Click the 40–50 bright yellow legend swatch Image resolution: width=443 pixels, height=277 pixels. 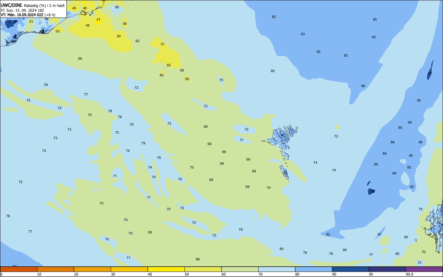pos(166,269)
